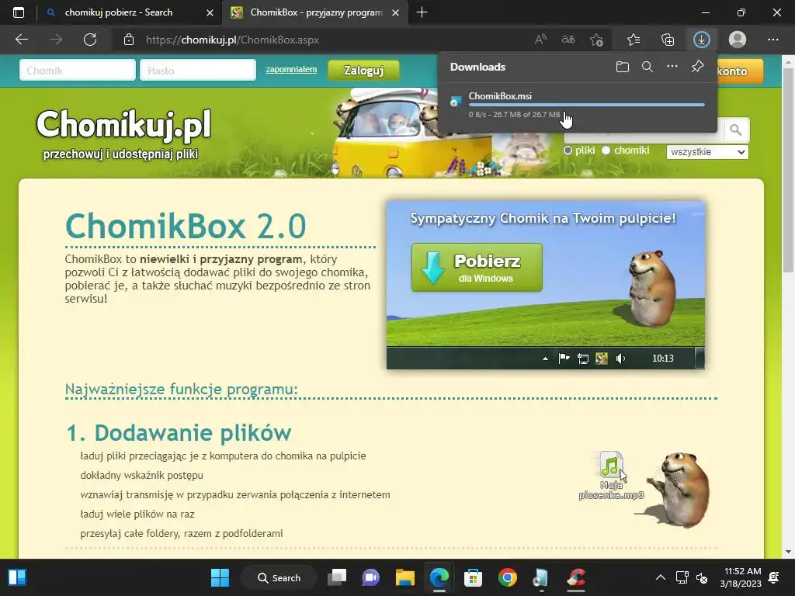
Task: Click the Microsoft Edge taskbar icon
Action: pos(439,577)
